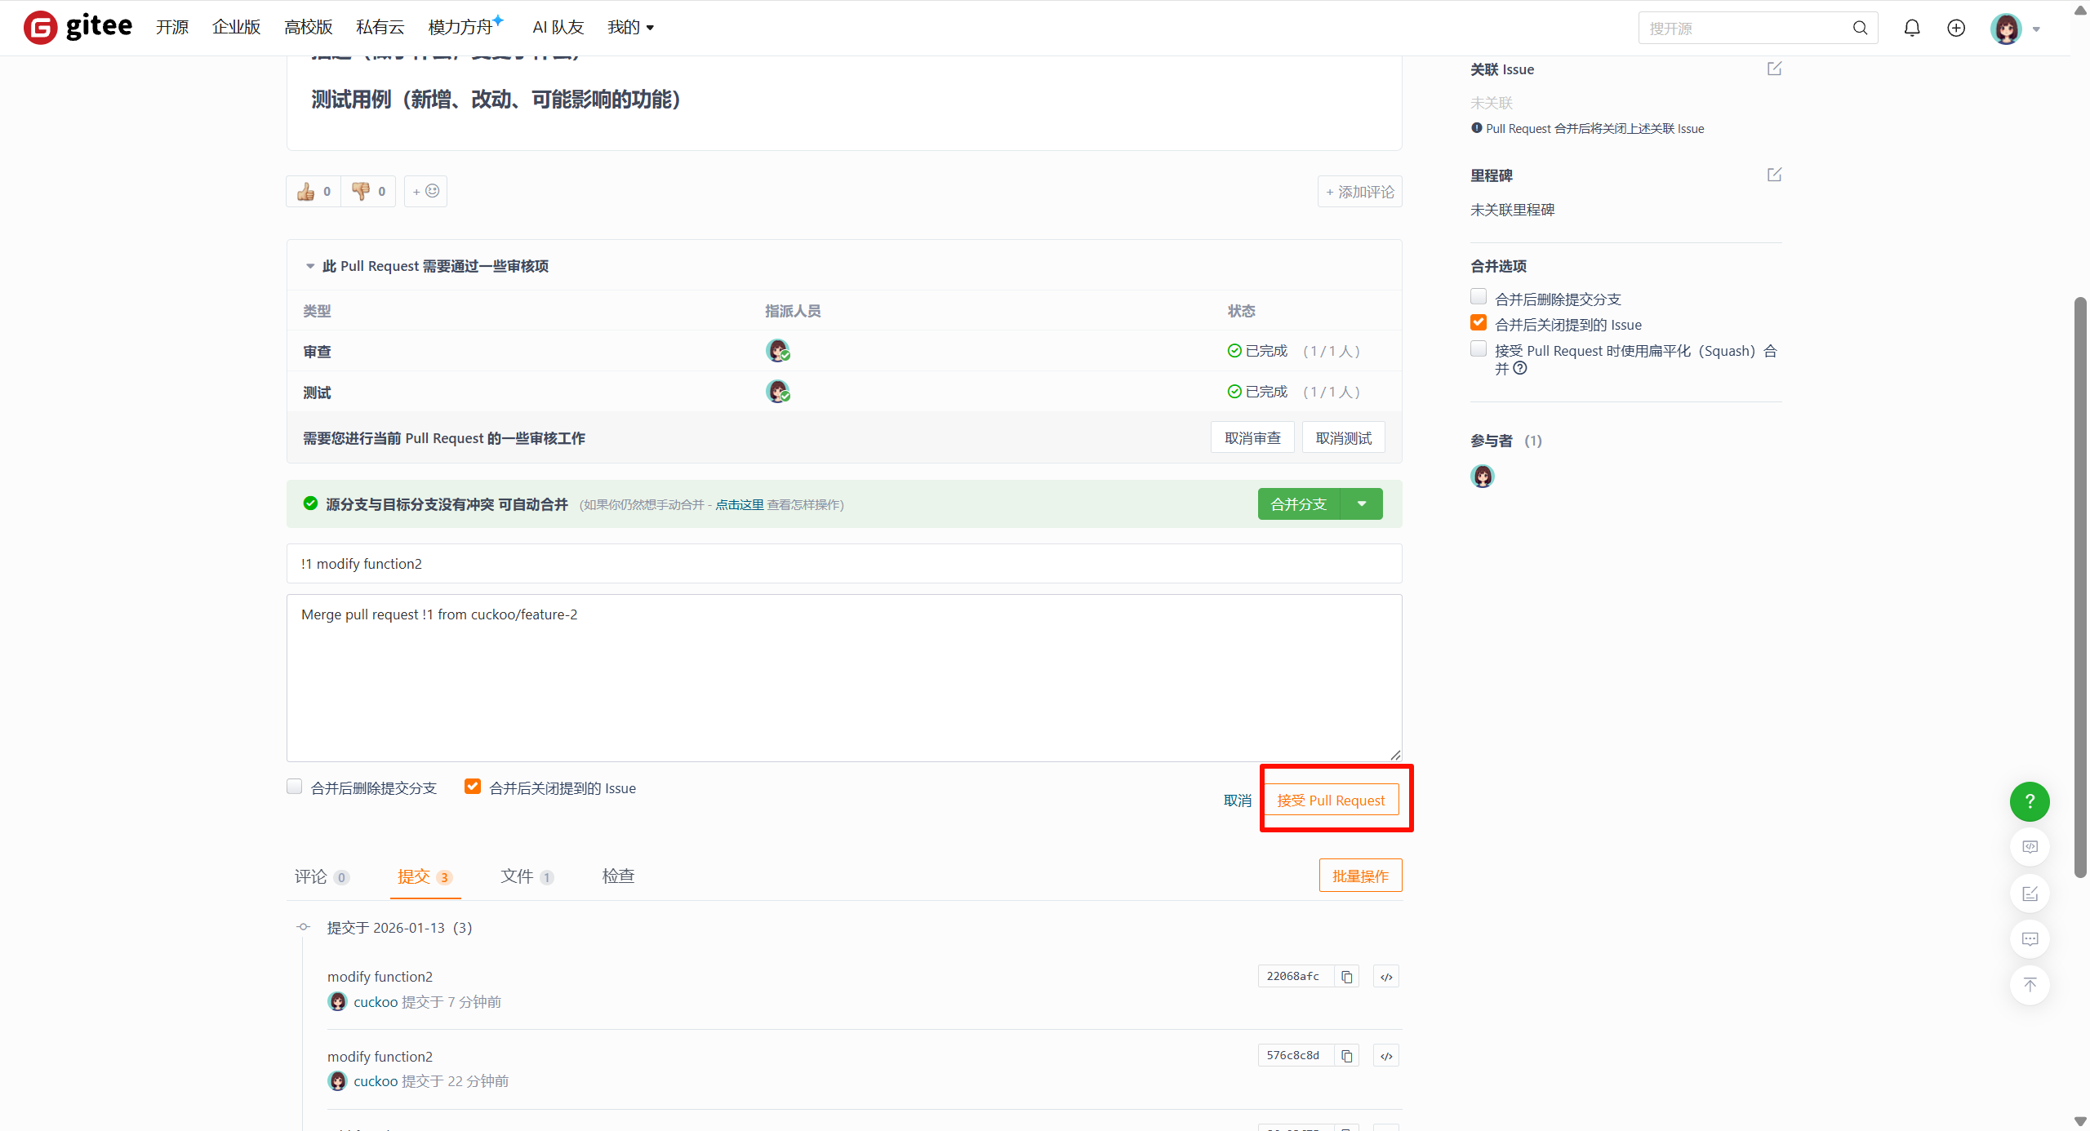Click 接受 Pull Request button

pos(1331,801)
